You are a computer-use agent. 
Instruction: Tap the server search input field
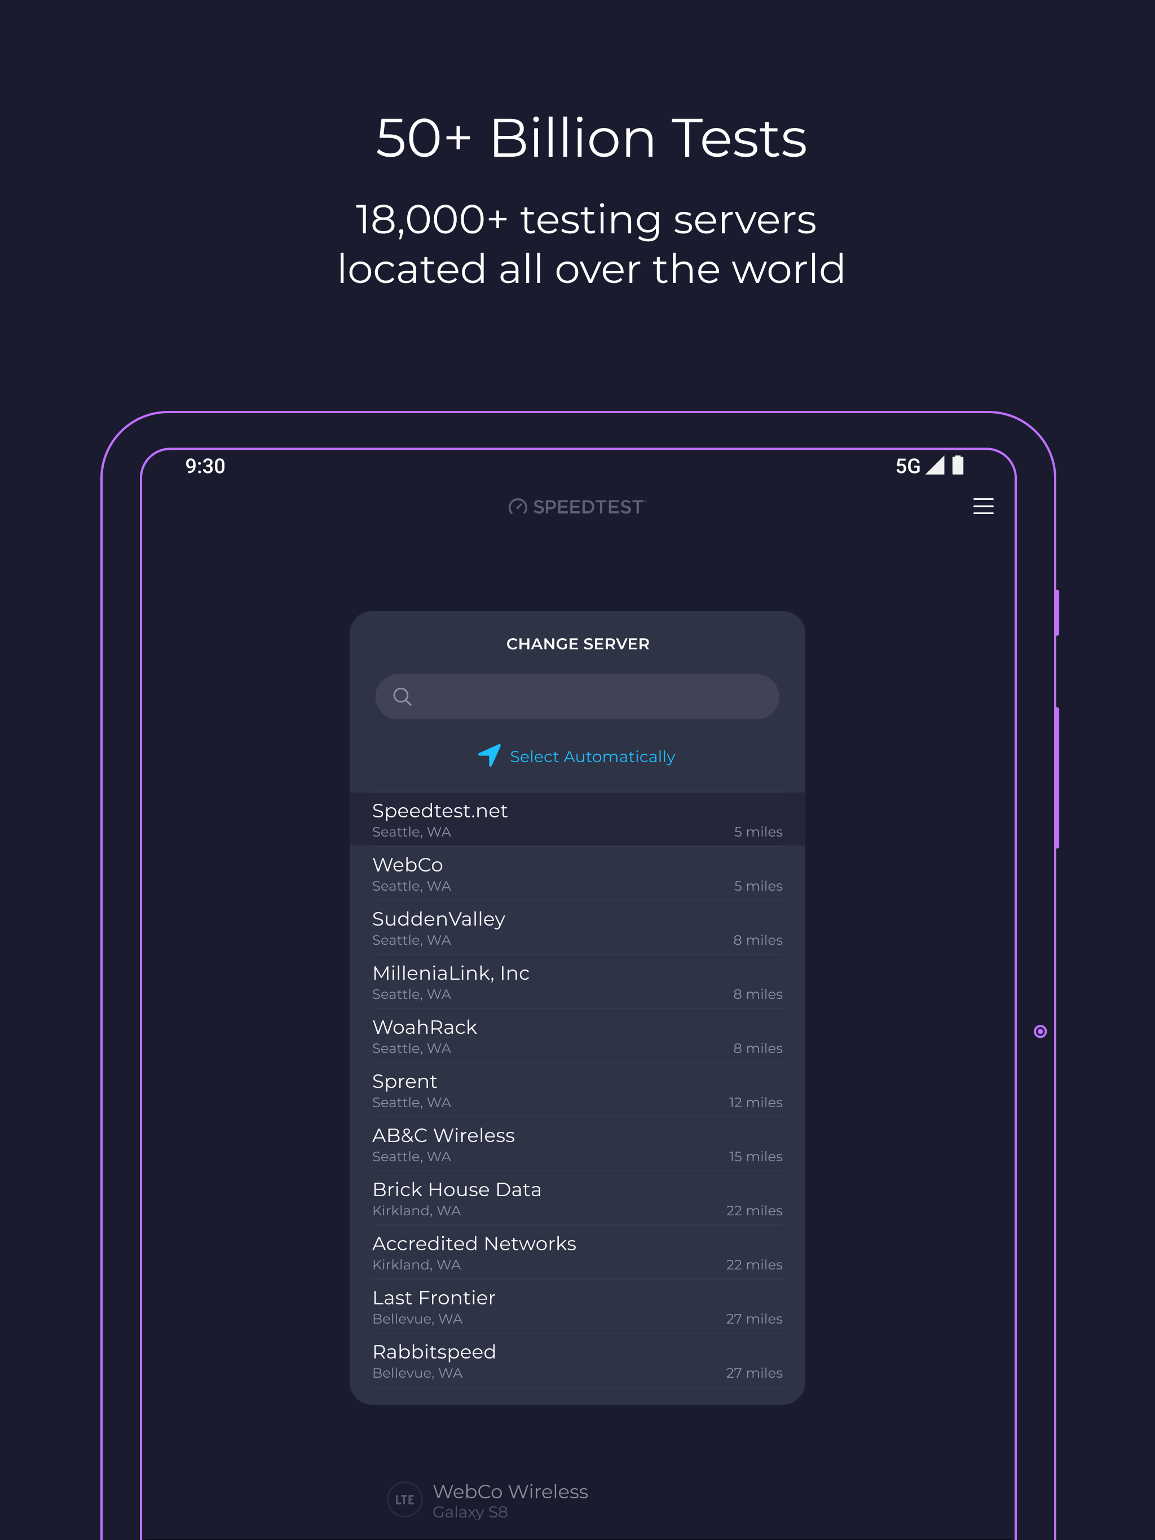point(577,696)
